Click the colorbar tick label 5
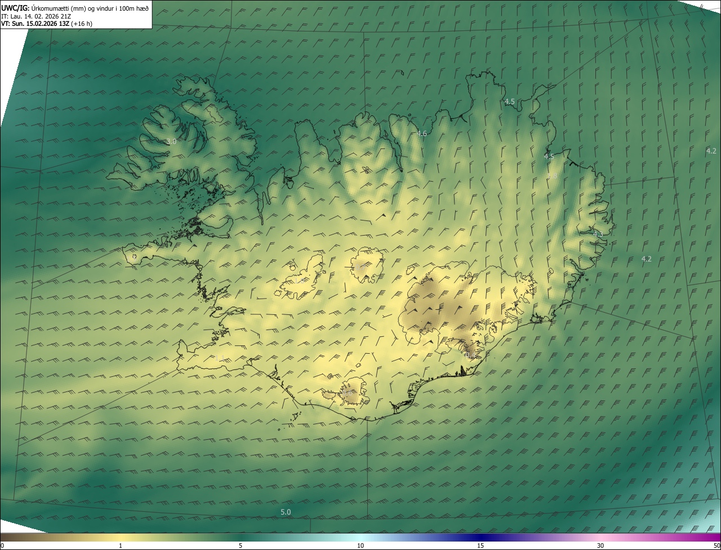This screenshot has height=550, width=721. (241, 546)
